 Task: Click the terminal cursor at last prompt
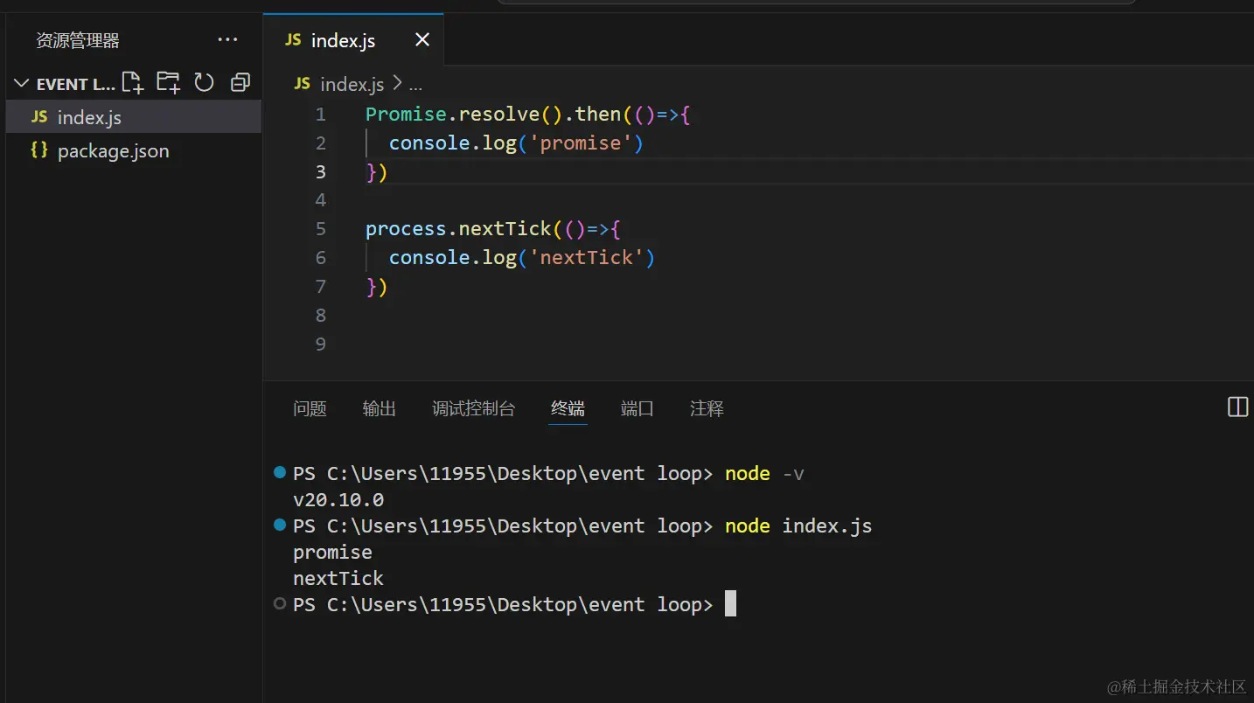pyautogui.click(x=731, y=604)
